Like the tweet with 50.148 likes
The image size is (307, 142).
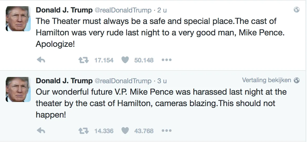tap(125, 60)
